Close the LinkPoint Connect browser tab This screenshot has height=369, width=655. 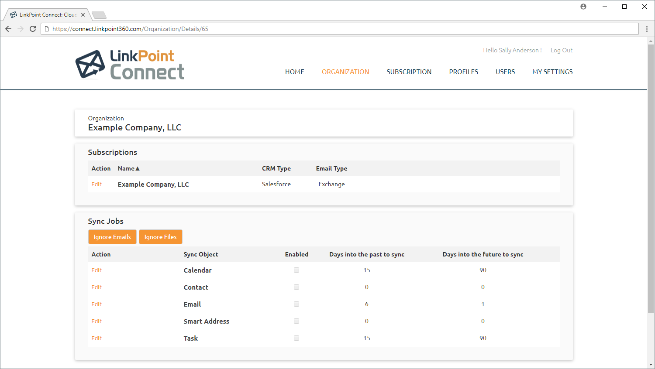coord(83,15)
